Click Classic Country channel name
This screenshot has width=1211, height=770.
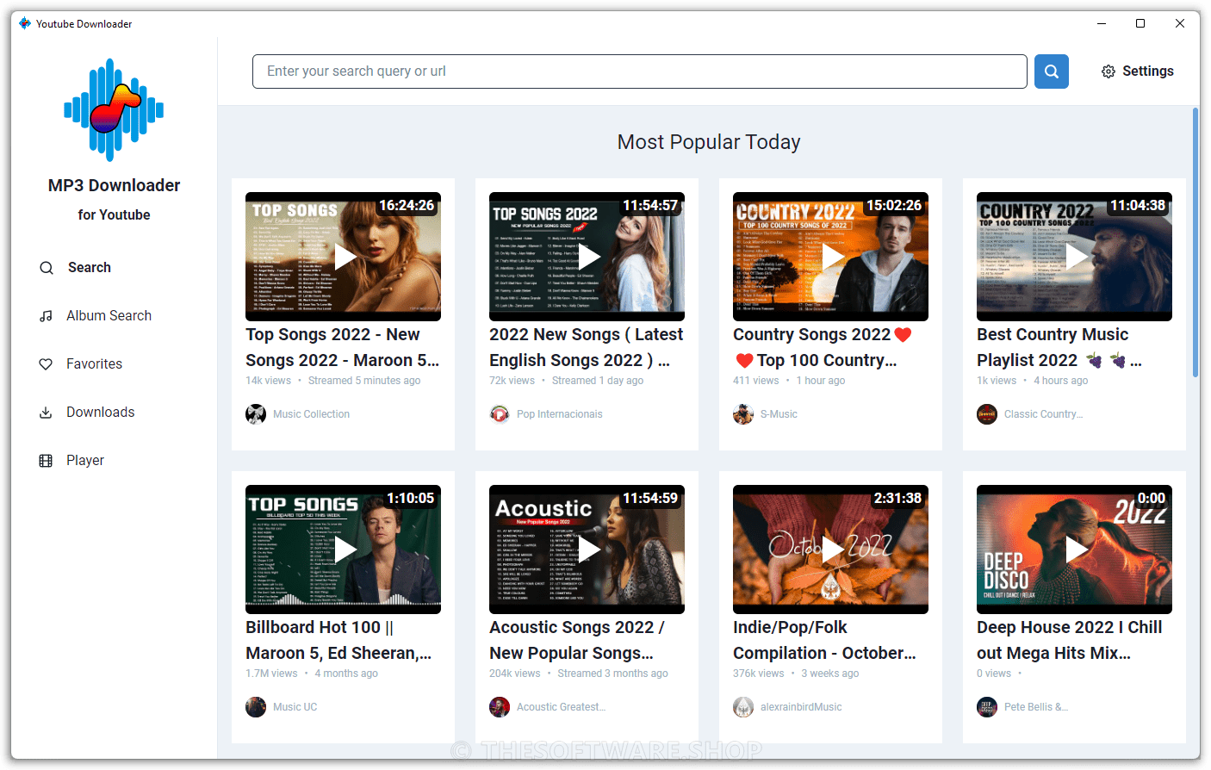click(x=1043, y=414)
